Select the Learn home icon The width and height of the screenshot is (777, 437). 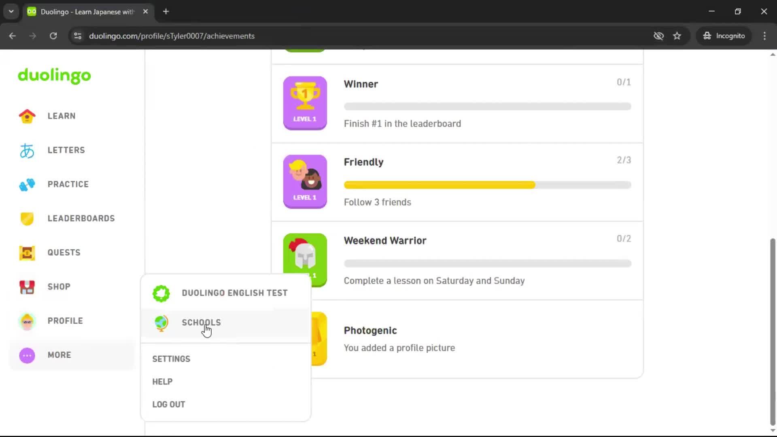27,116
